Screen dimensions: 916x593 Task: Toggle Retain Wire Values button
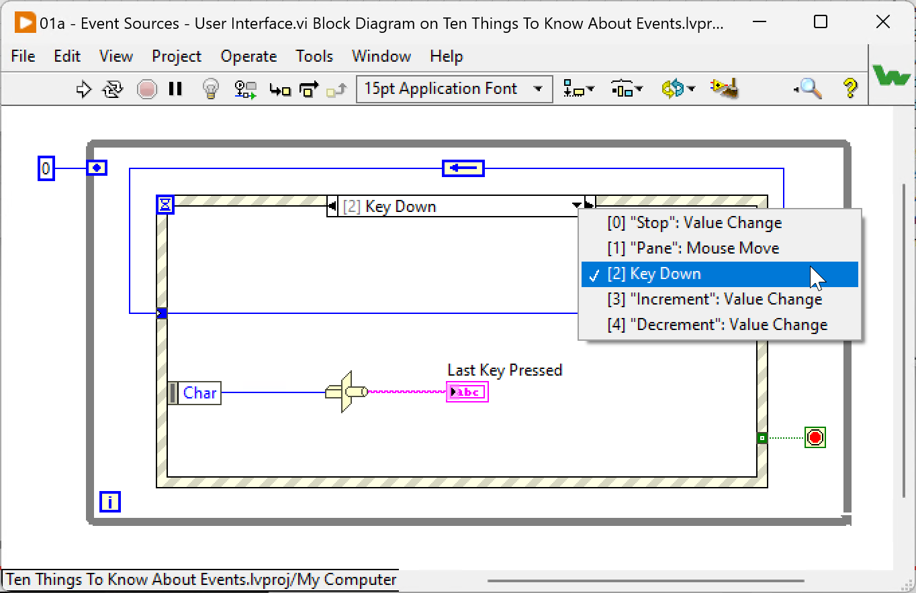click(246, 89)
